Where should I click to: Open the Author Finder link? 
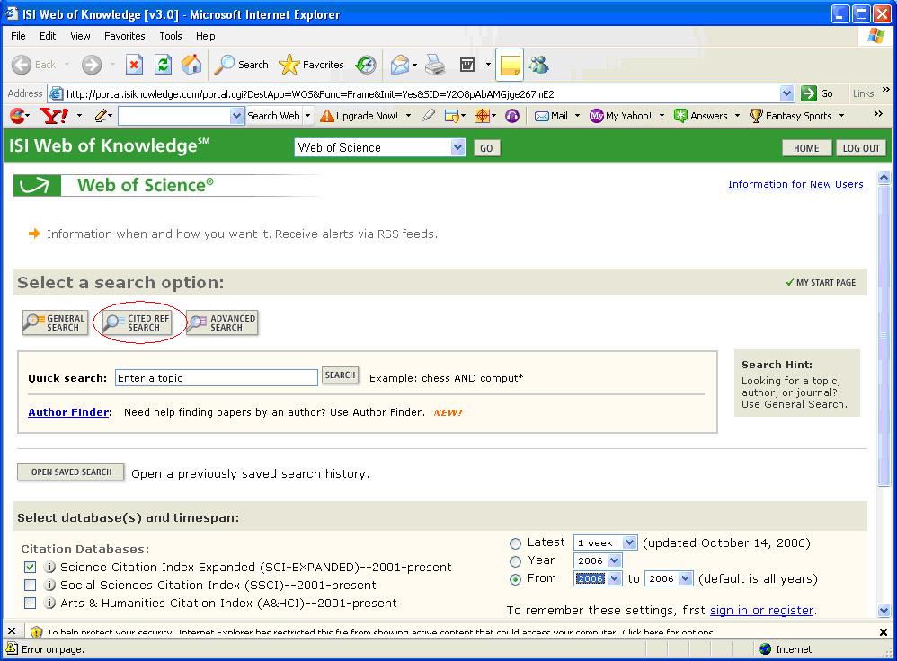point(68,412)
